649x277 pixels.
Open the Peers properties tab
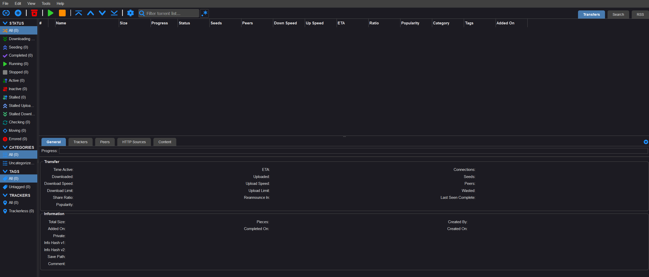pos(105,142)
